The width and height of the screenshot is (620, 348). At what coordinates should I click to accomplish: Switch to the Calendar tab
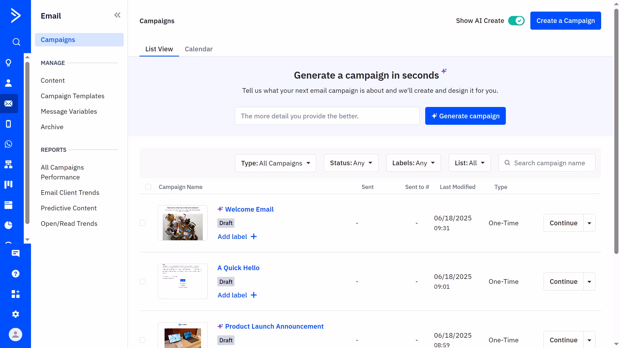[198, 49]
